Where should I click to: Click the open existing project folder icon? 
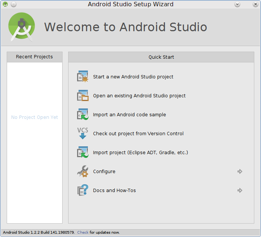[83, 95]
